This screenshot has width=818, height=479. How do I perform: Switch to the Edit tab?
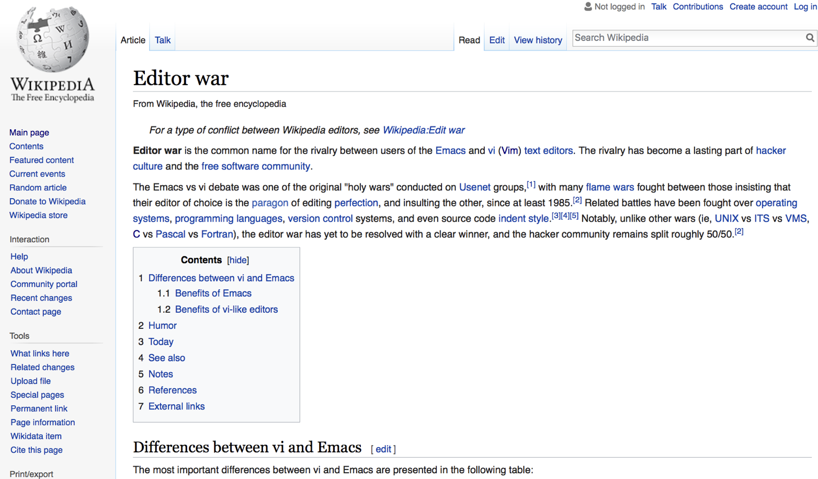(x=496, y=40)
